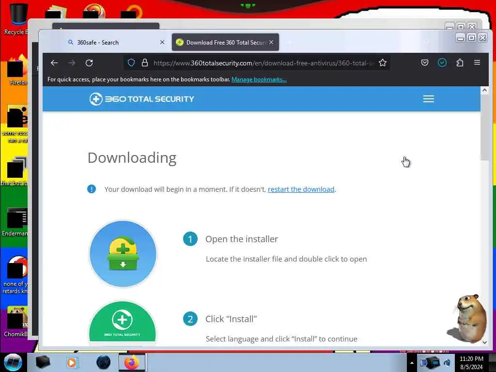Maximize the Firefox window
496x372 pixels.
click(x=471, y=38)
